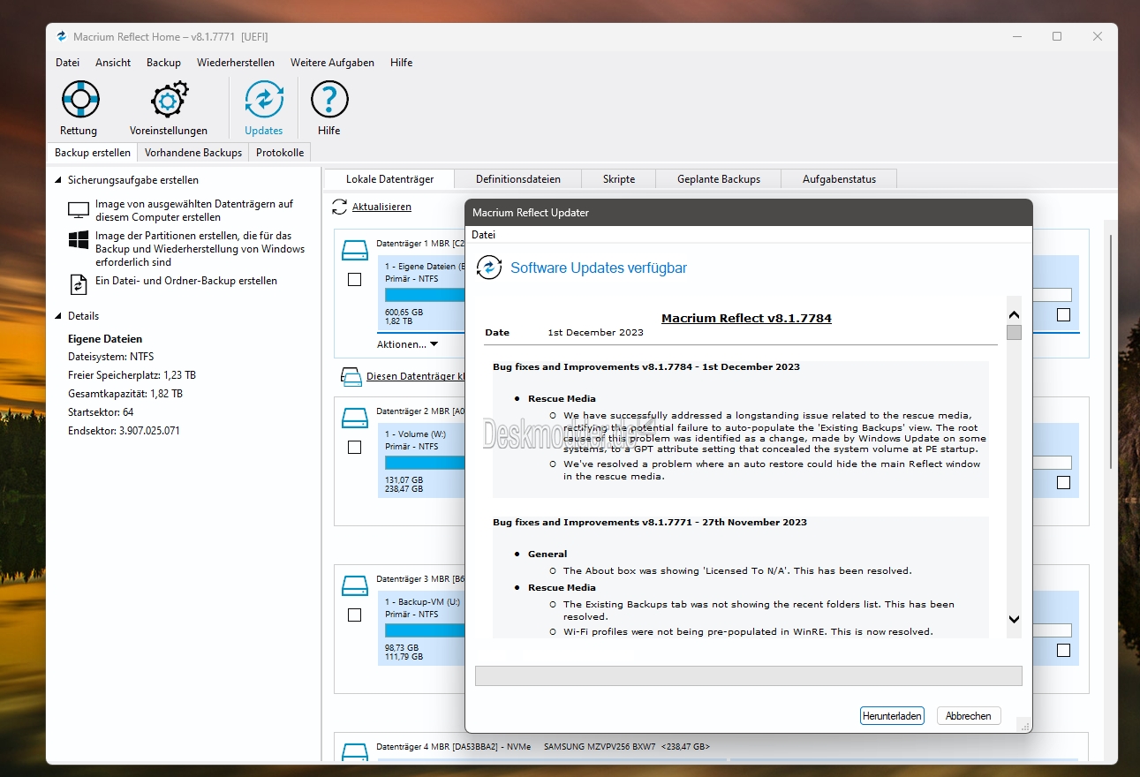1140x777 pixels.
Task: Check the Datenträger 3 disk checkbox
Action: [x=354, y=615]
